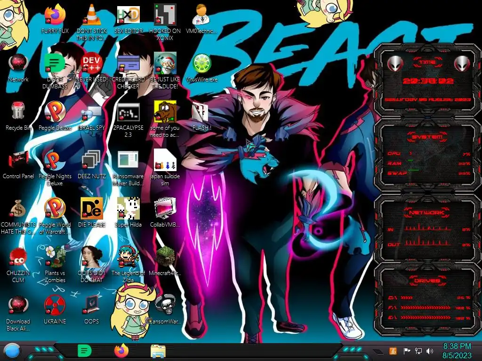Open the 'some of you need to ac...' icon
The image size is (482, 361).
pyautogui.click(x=165, y=112)
